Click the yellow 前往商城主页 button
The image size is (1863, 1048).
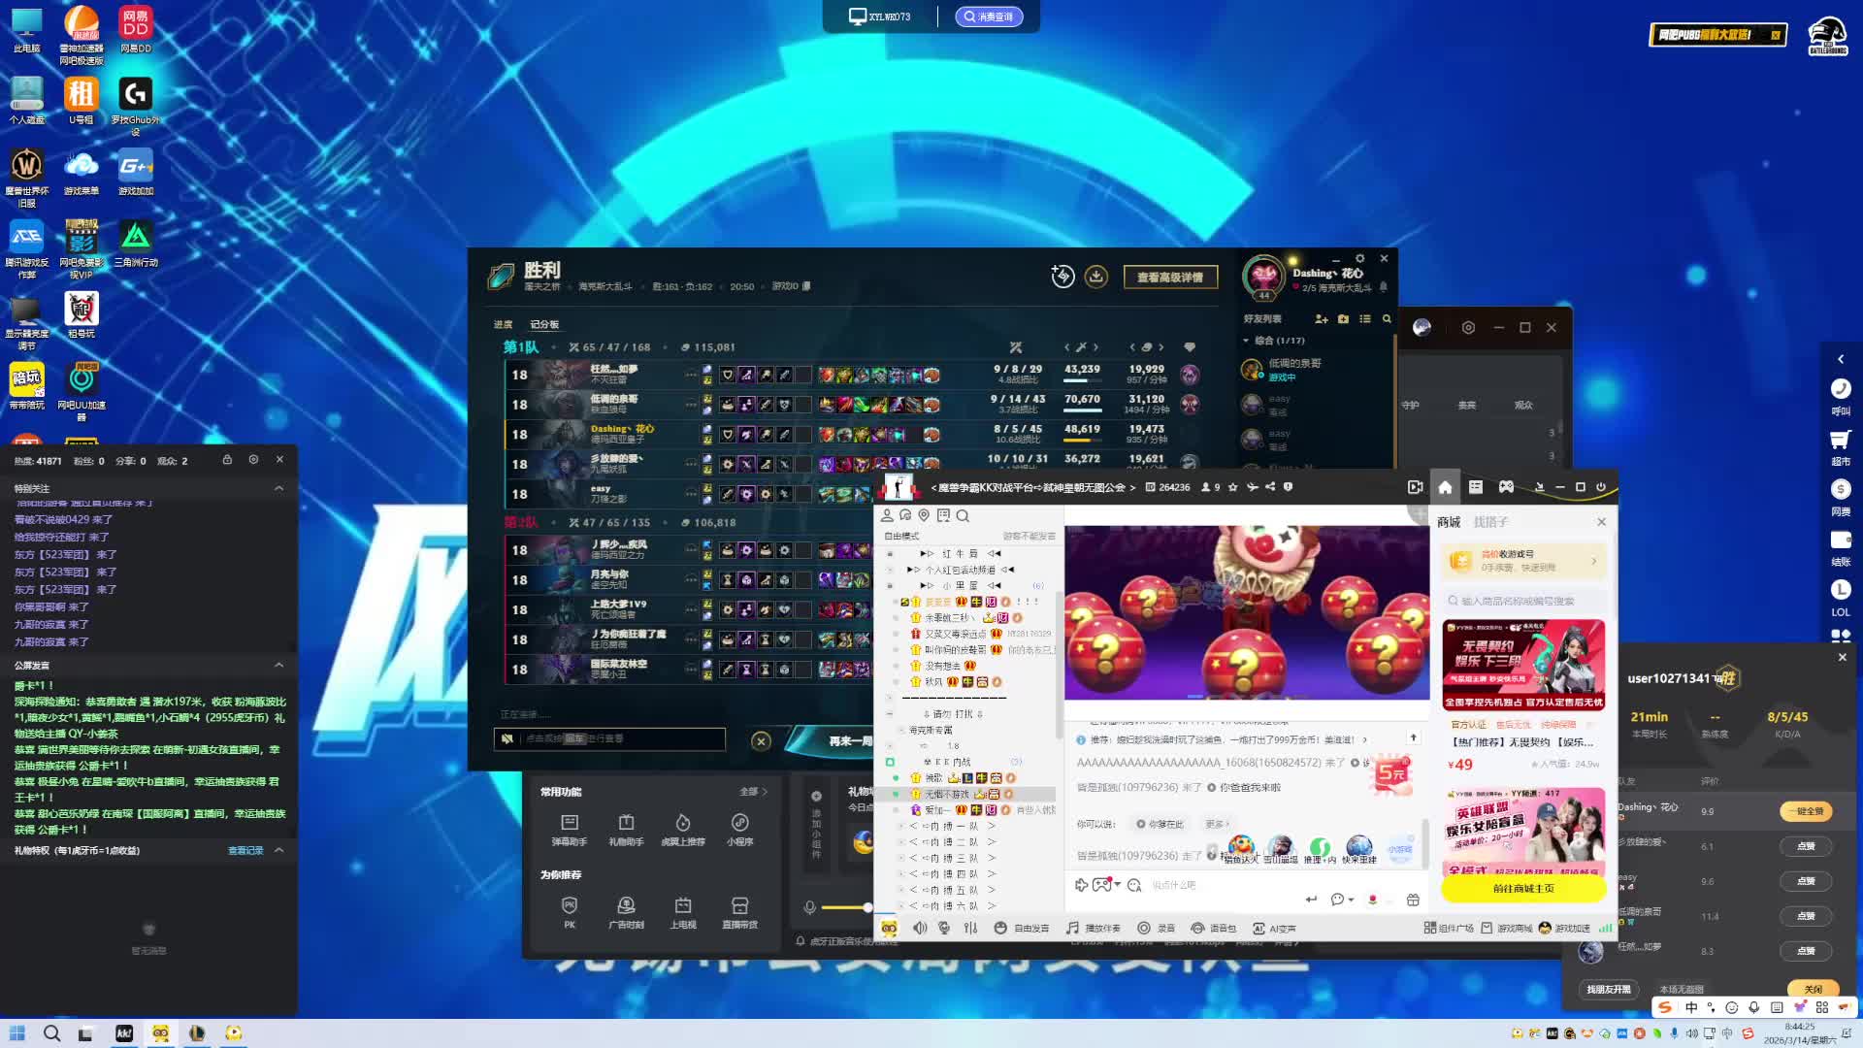pos(1522,888)
